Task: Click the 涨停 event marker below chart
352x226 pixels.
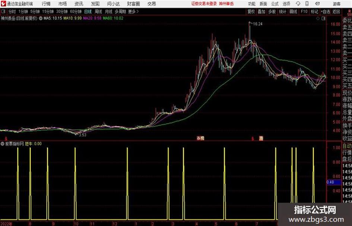Action: pos(200,138)
